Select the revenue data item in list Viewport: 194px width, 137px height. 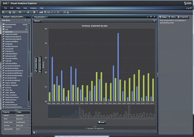point(15,88)
